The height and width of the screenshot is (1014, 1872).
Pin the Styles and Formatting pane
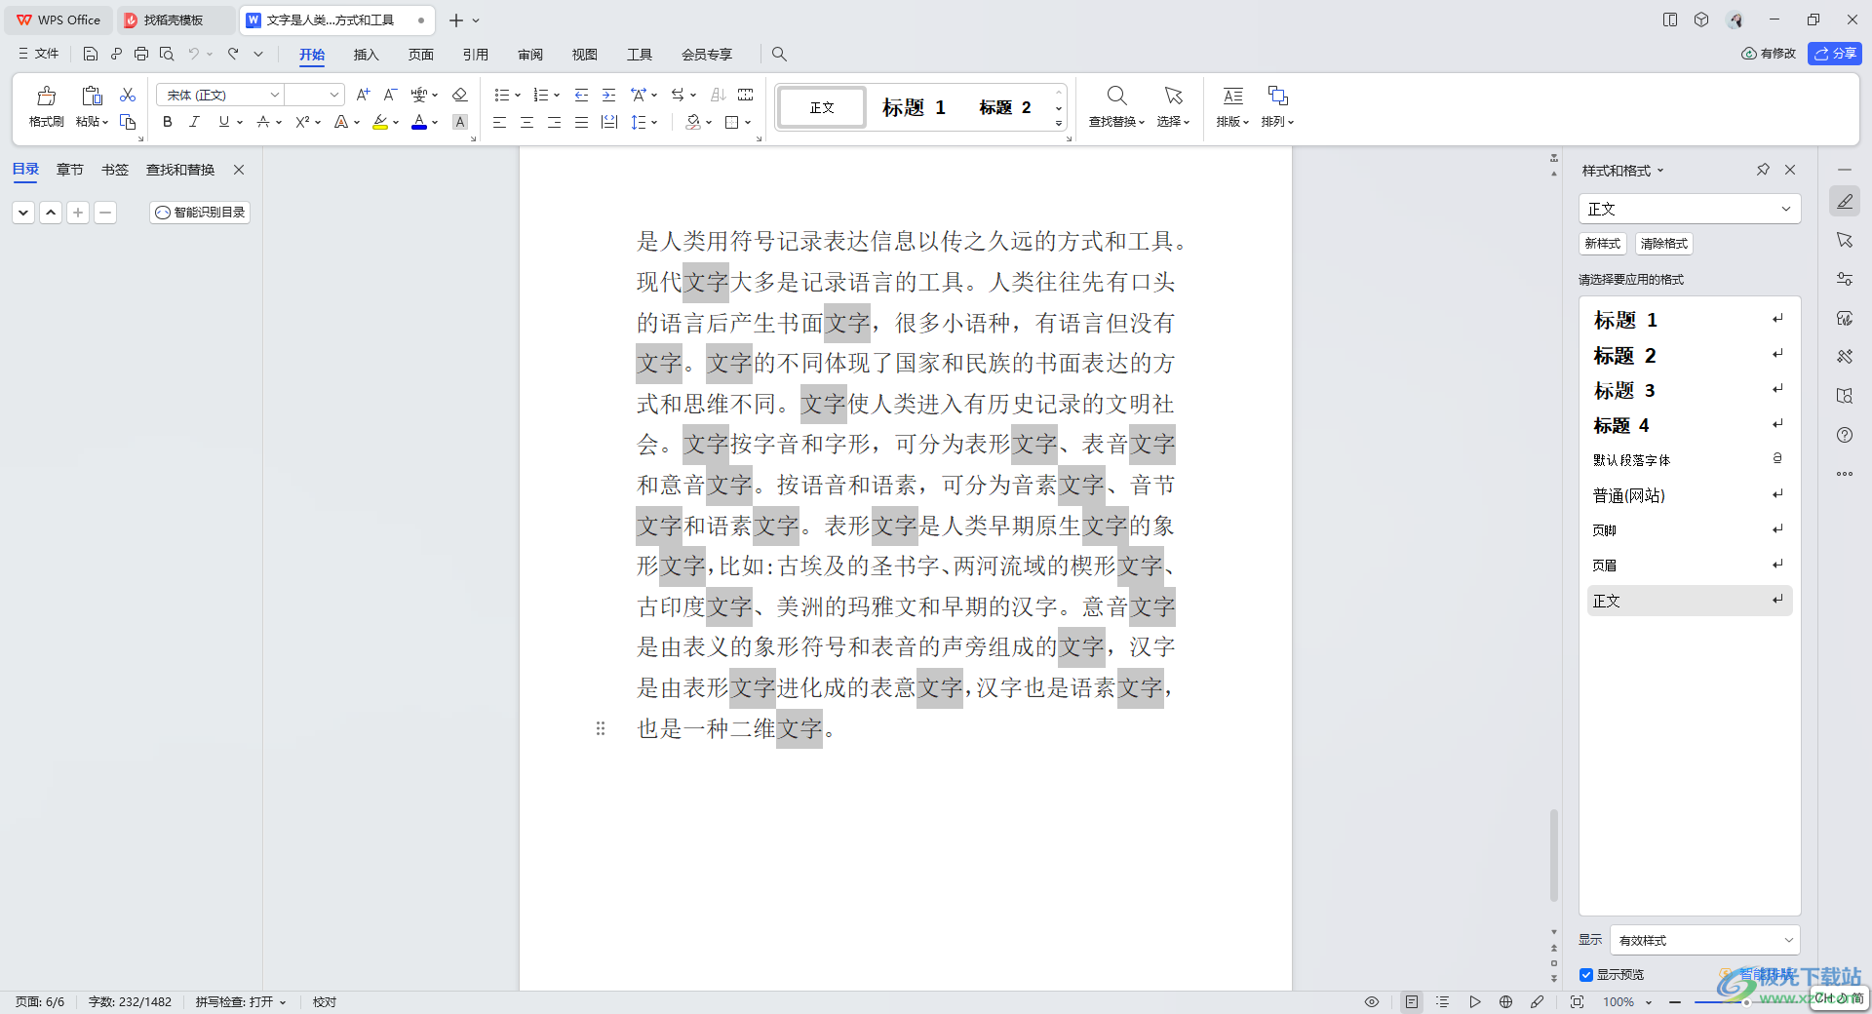1763,170
